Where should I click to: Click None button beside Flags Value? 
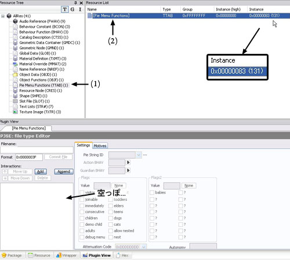(119, 186)
